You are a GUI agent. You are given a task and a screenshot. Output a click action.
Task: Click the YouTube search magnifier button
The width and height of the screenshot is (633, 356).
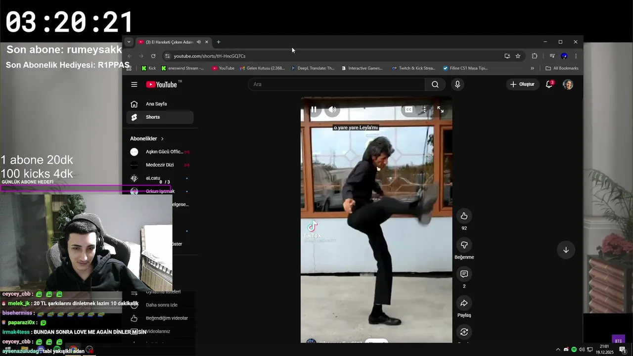tap(435, 84)
